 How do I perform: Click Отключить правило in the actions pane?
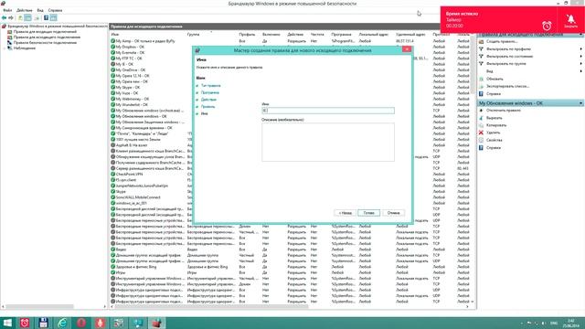coord(504,111)
